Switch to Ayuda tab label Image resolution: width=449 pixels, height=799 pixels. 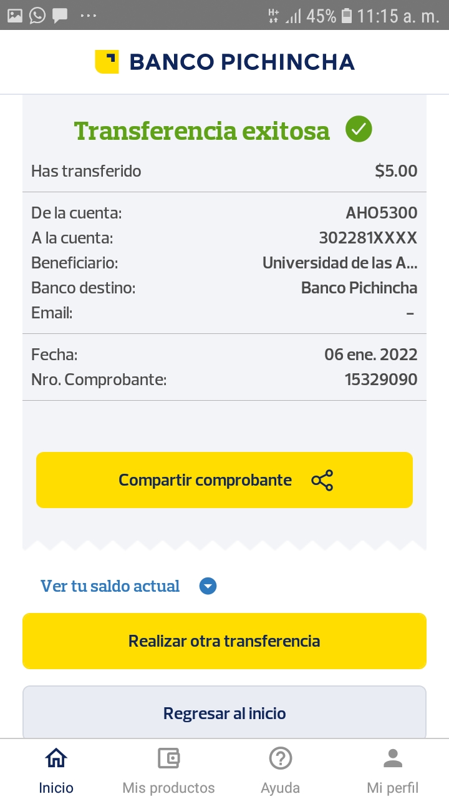281,788
